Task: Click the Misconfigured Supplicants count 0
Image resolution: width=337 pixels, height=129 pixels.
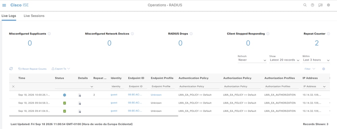Action: tap(30, 43)
